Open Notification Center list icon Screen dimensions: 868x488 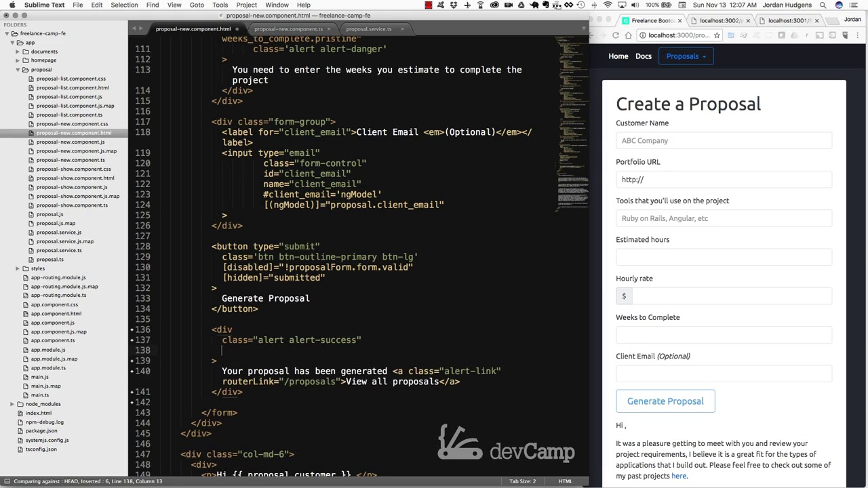click(x=854, y=5)
